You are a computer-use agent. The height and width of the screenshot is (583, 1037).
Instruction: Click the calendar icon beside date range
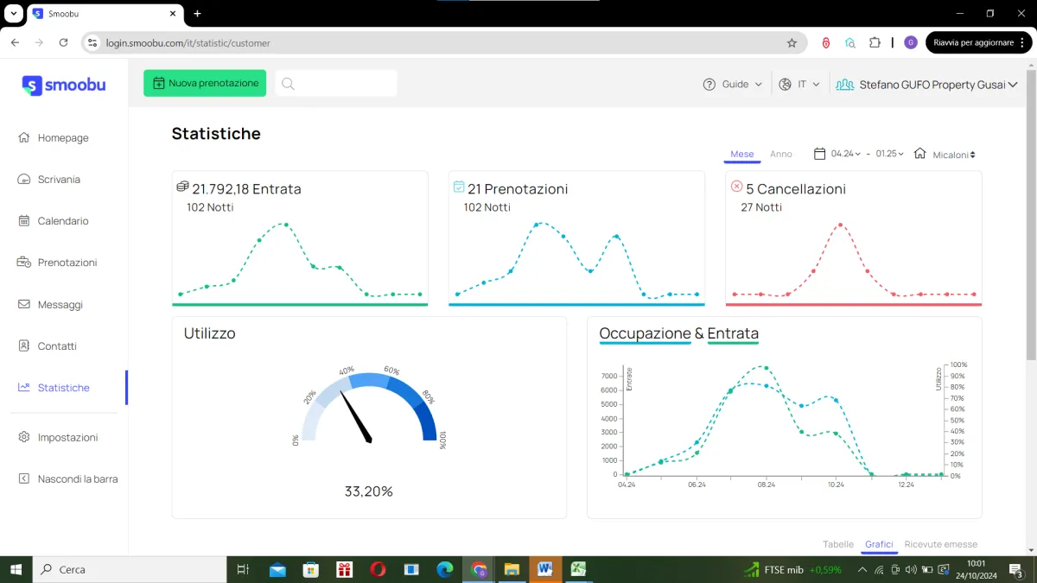point(820,154)
